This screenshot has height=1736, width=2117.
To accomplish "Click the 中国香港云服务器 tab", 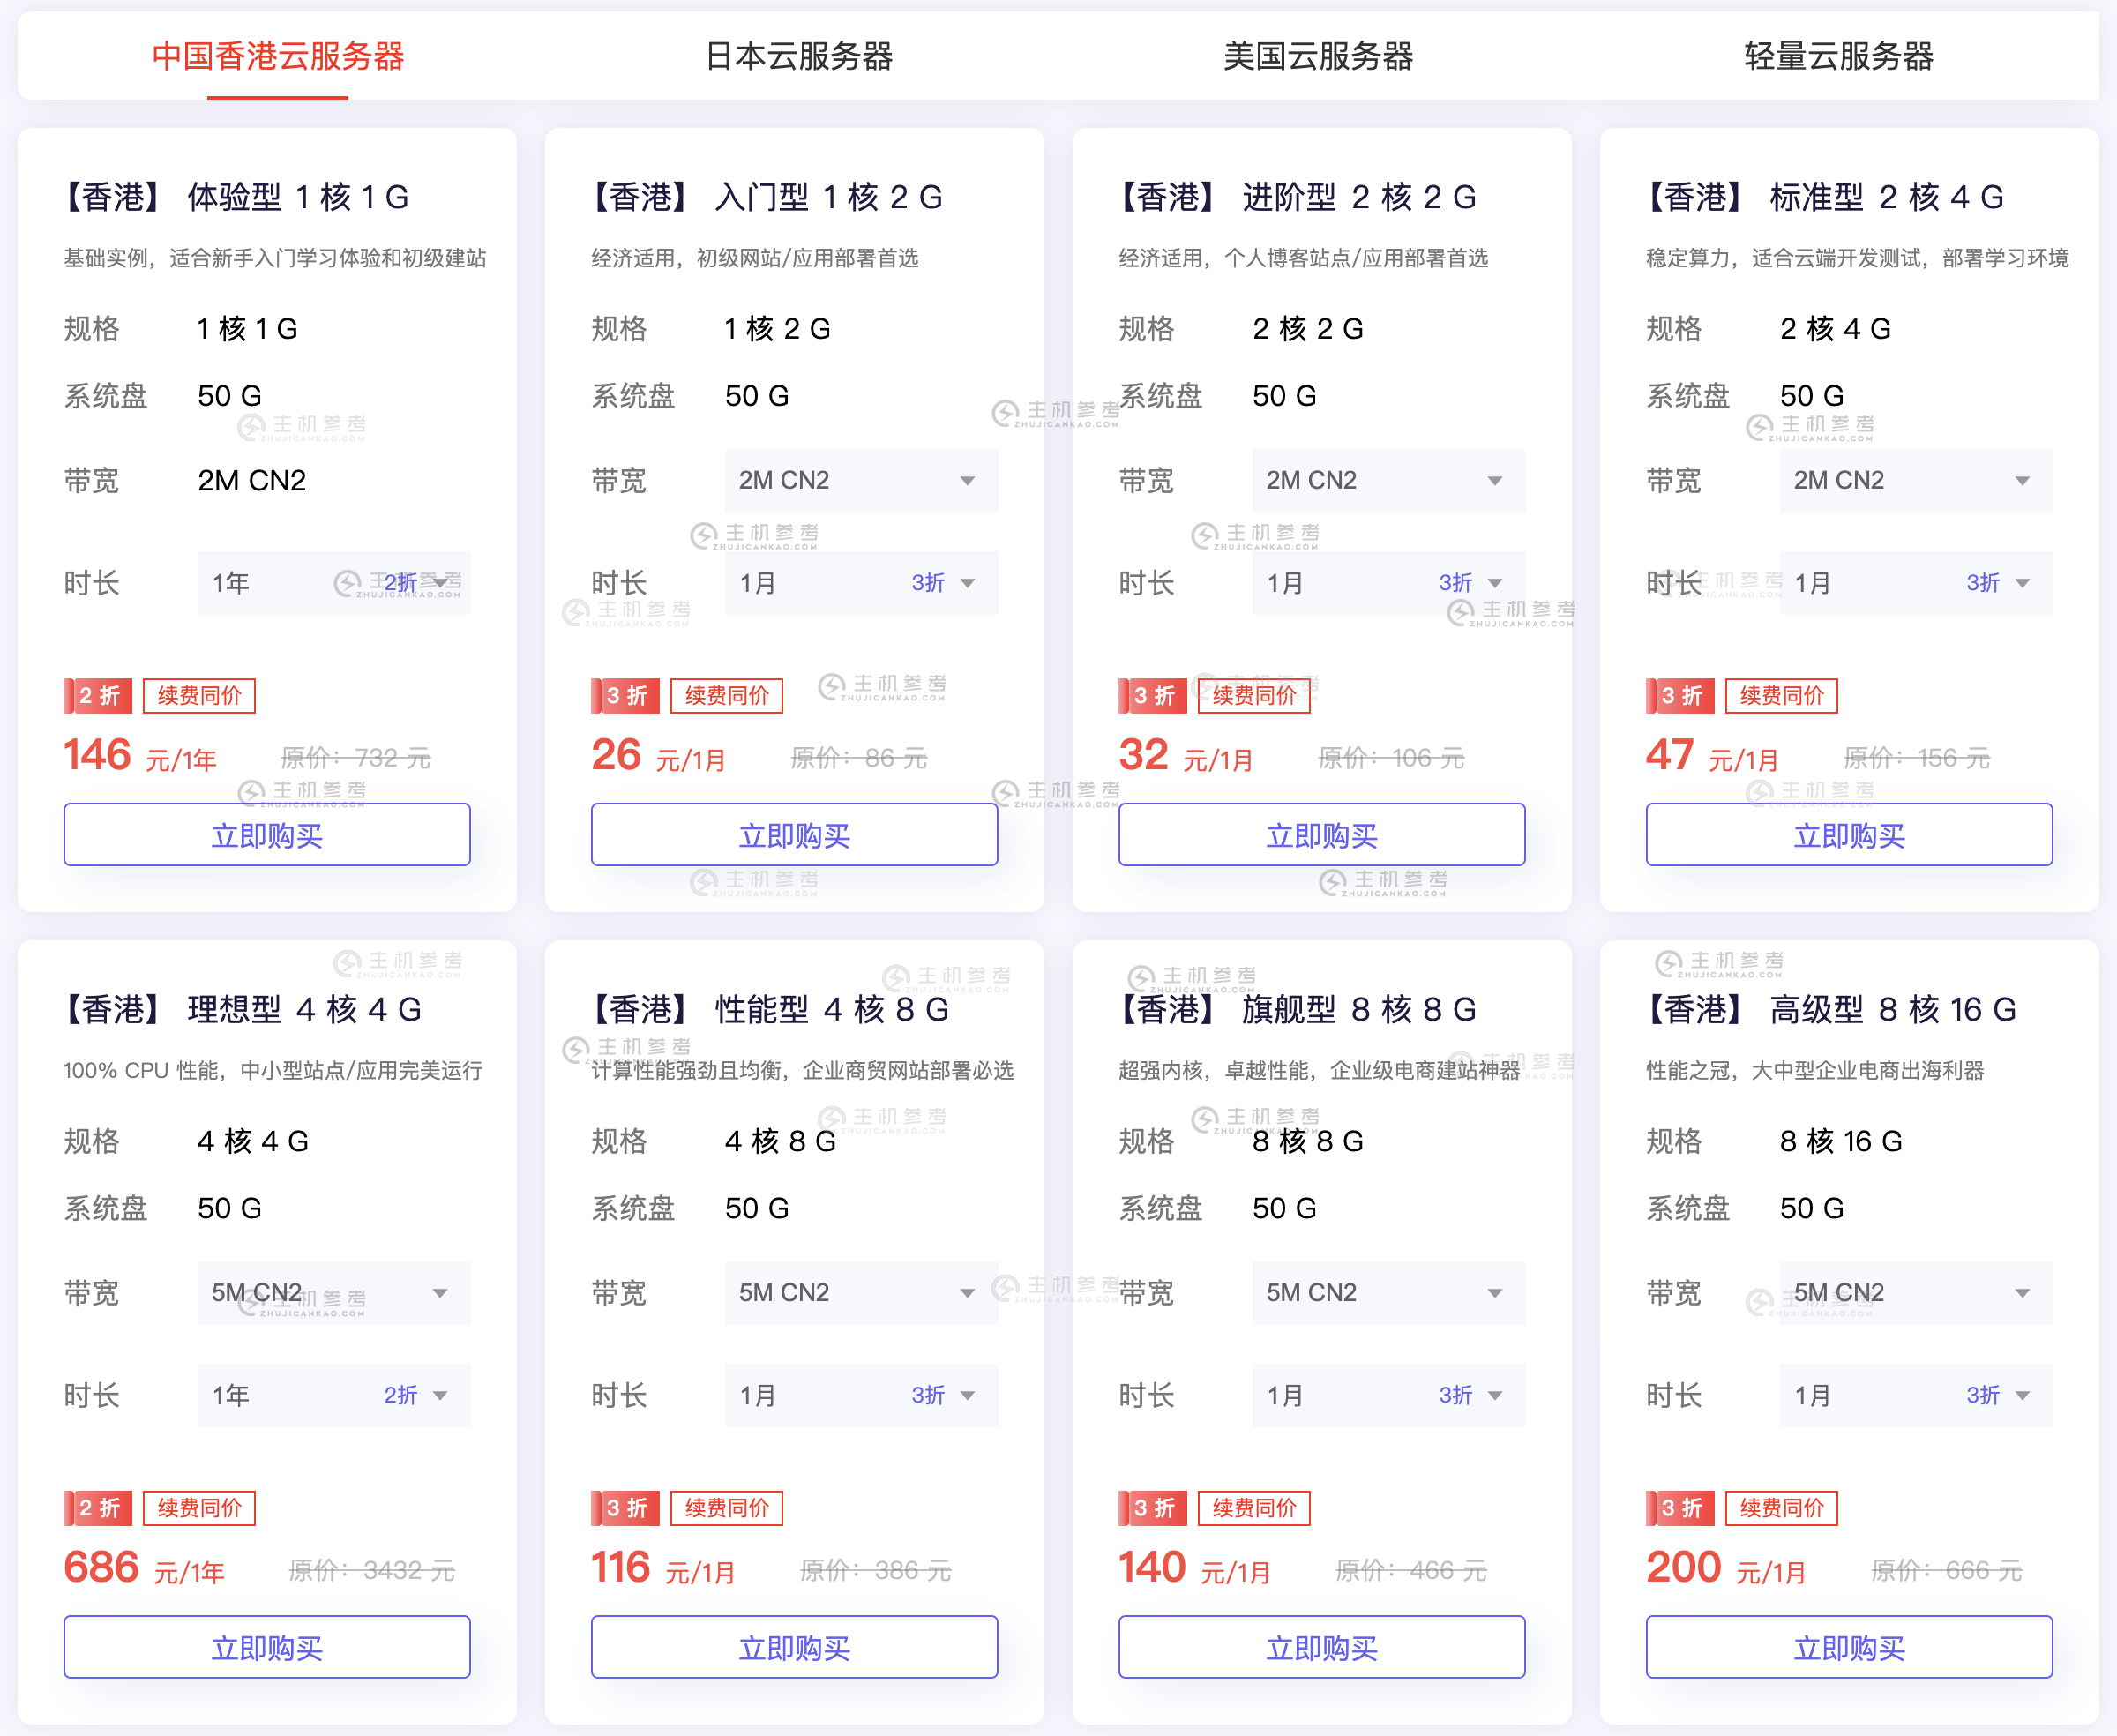I will 278,56.
